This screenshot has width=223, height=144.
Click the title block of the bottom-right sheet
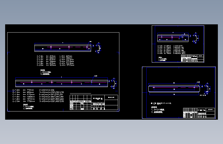pyautogui.click(x=199, y=113)
